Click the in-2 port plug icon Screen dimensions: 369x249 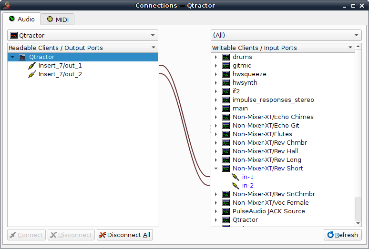tap(236, 186)
